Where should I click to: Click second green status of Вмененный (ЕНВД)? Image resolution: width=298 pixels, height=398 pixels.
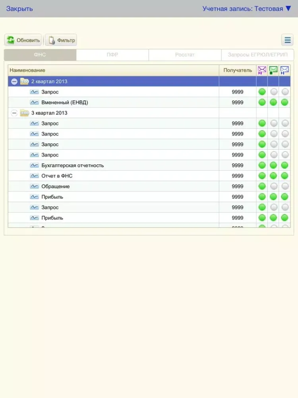[273, 102]
